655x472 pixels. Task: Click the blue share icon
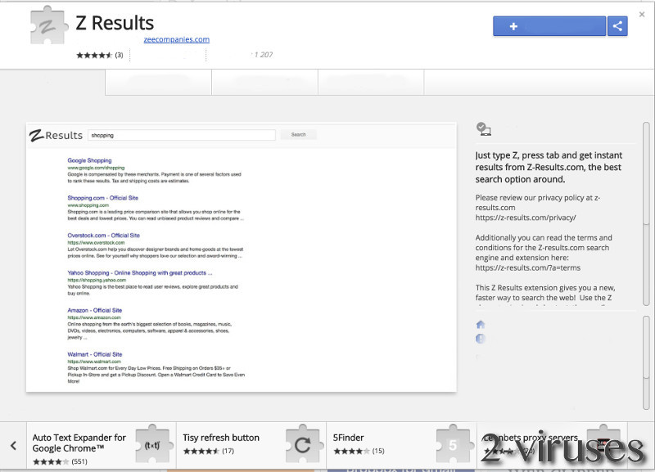tap(619, 26)
